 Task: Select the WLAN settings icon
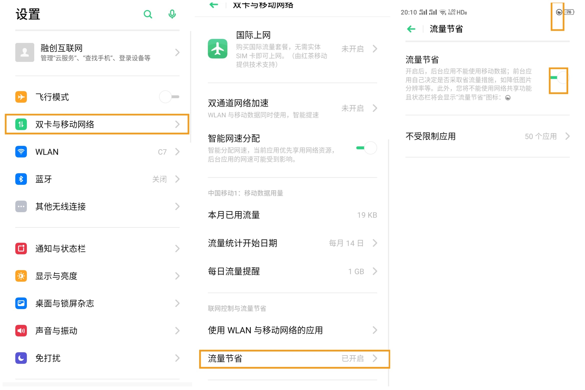(x=21, y=152)
